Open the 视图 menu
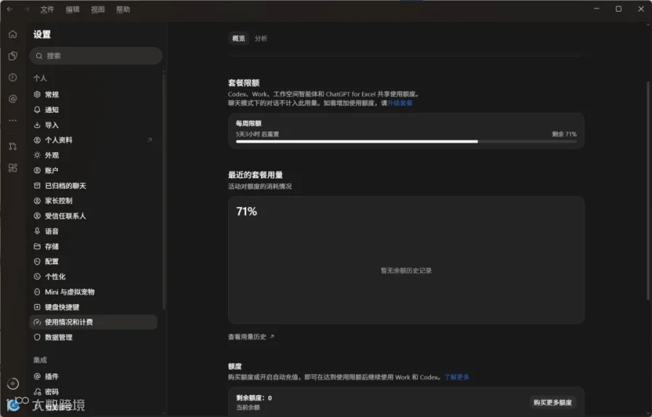Screen dimensions: 652x417 pyautogui.click(x=98, y=9)
